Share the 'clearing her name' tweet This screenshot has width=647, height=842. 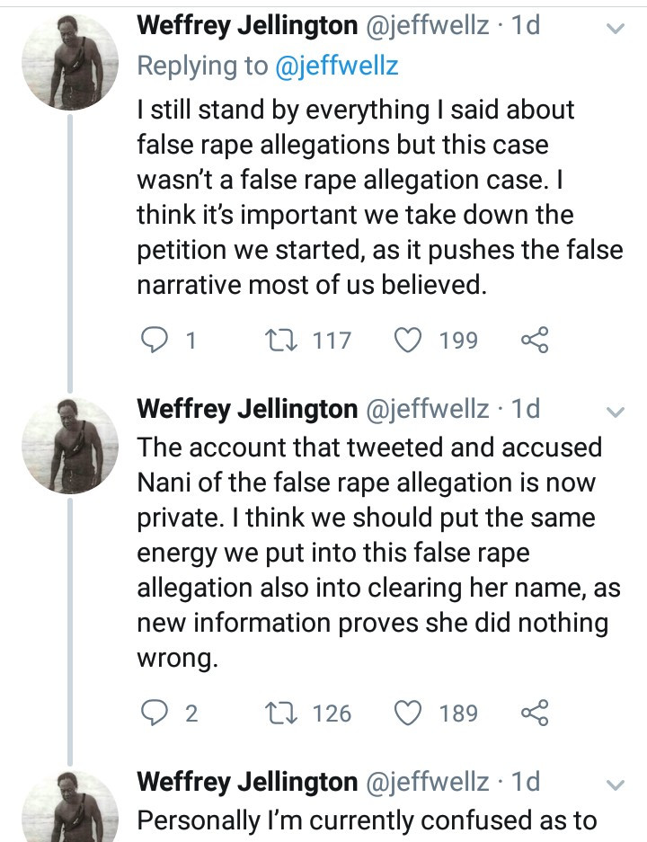(534, 713)
